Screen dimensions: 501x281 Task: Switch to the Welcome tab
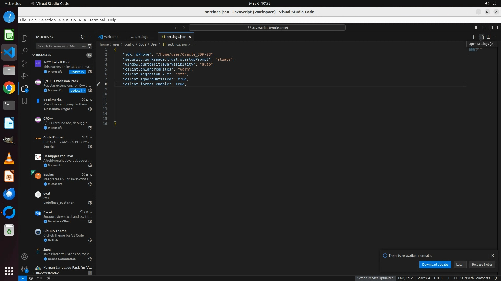[x=111, y=37]
